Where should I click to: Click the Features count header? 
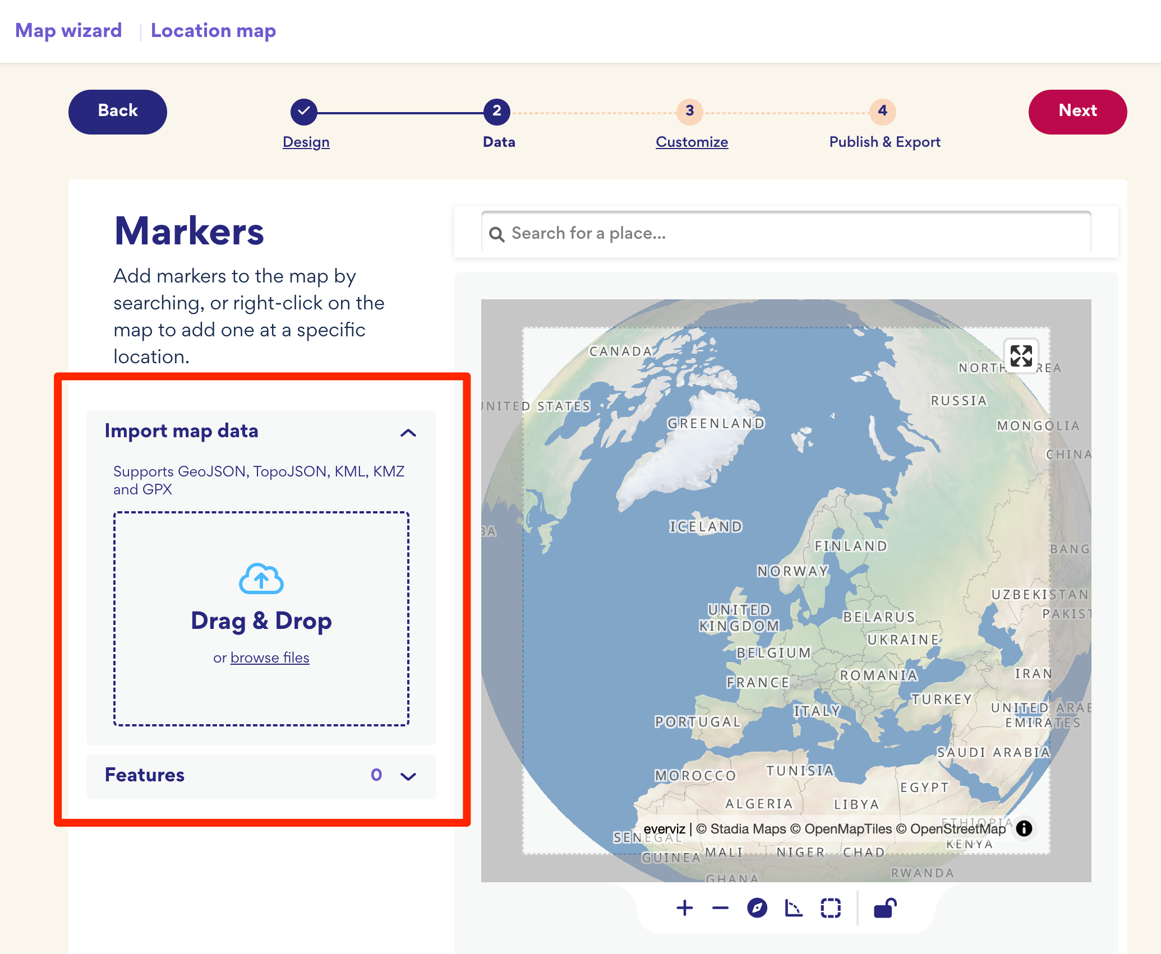(145, 775)
